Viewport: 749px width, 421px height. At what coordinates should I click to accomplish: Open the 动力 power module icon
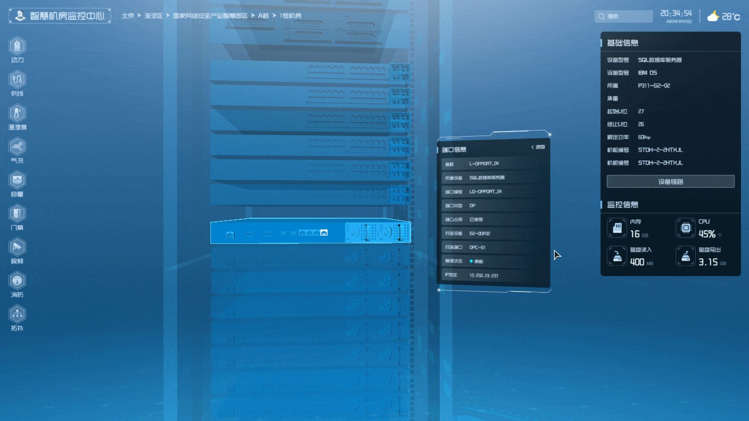(x=17, y=46)
